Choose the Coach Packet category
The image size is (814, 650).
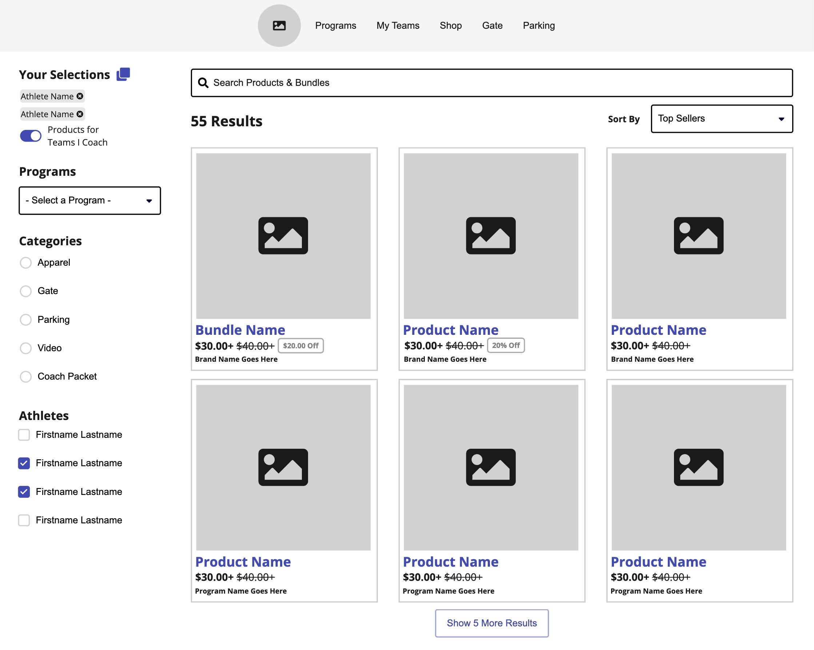26,377
